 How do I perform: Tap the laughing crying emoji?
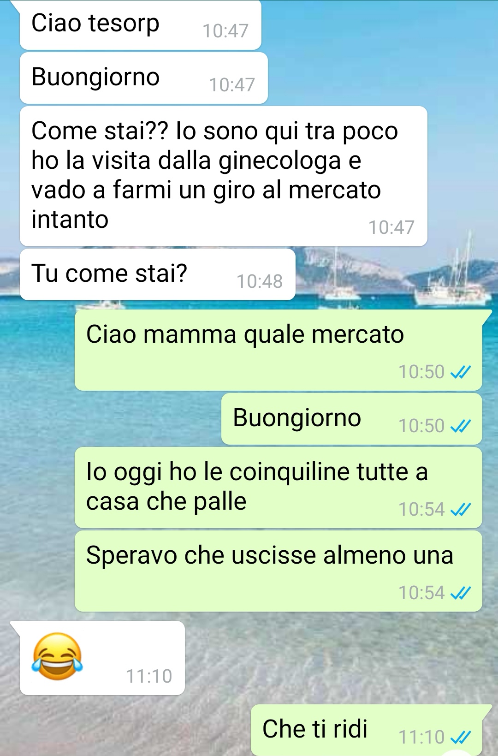tap(57, 656)
